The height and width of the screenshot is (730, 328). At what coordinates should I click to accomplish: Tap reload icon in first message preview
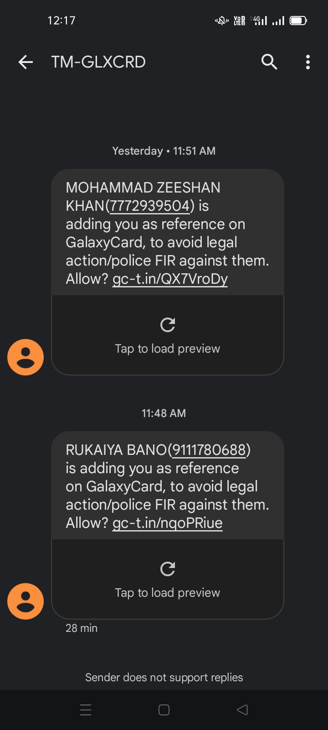pos(168,325)
